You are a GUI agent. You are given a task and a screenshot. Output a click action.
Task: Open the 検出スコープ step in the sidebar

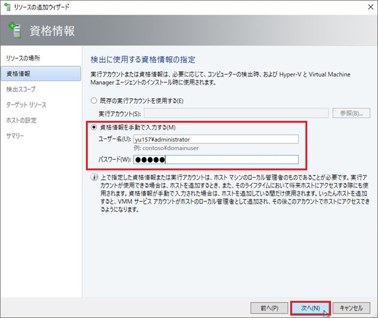point(21,89)
